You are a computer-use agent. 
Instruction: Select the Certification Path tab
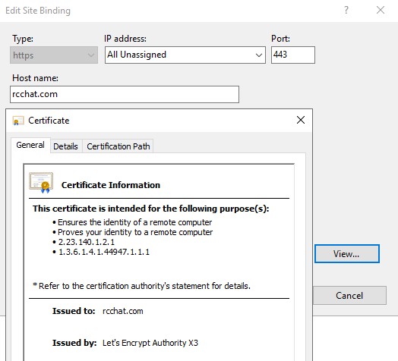[x=118, y=146]
